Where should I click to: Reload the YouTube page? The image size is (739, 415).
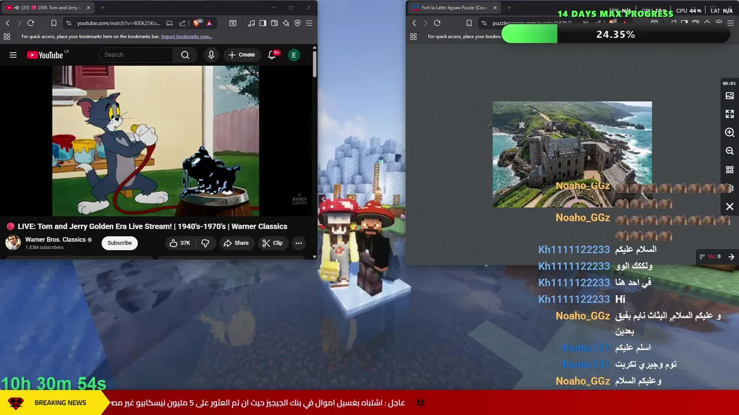(x=31, y=23)
